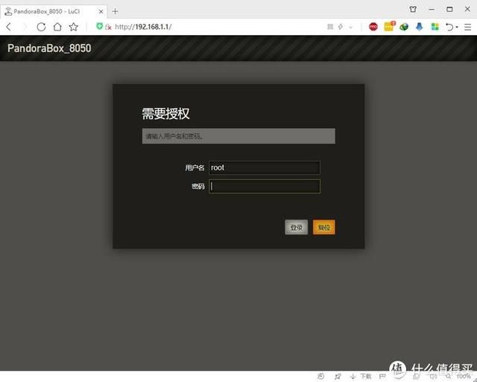Click the orange 复位 reset button
This screenshot has height=382, width=477.
point(323,227)
